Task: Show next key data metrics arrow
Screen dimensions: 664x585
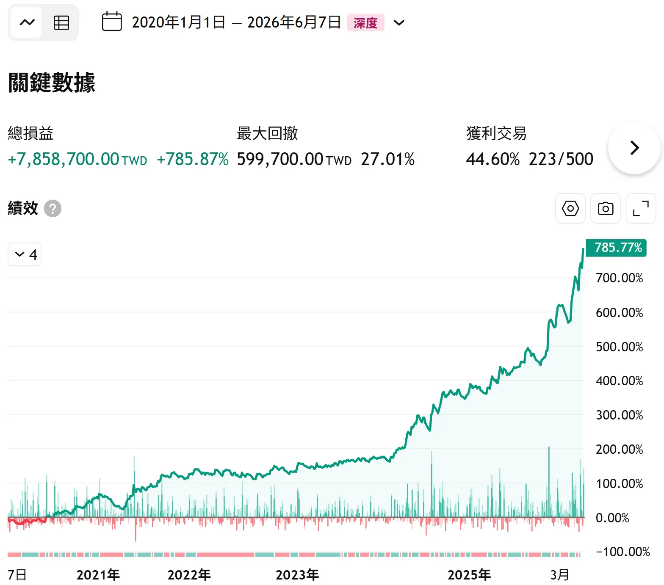Action: [634, 148]
